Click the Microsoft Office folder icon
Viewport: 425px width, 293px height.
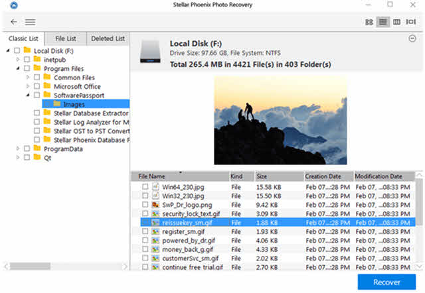47,86
